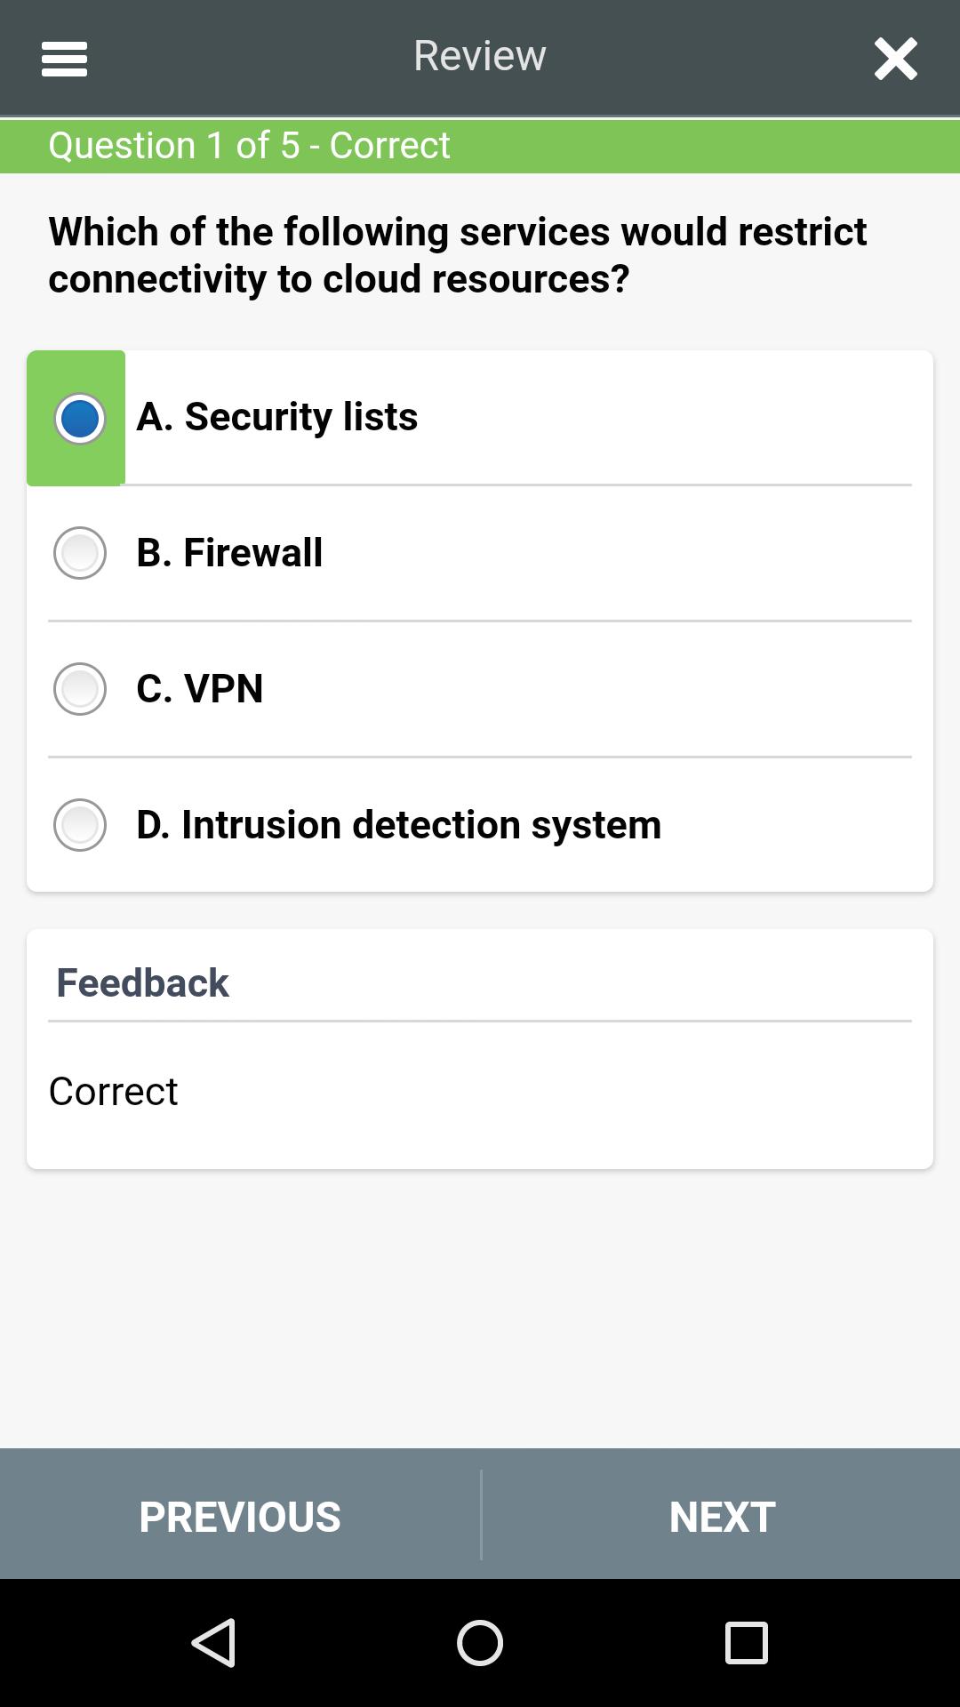Tap the Feedback section header
The height and width of the screenshot is (1707, 960).
(142, 983)
